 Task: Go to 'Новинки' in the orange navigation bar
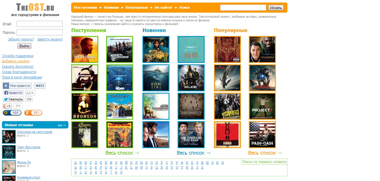coord(111,8)
